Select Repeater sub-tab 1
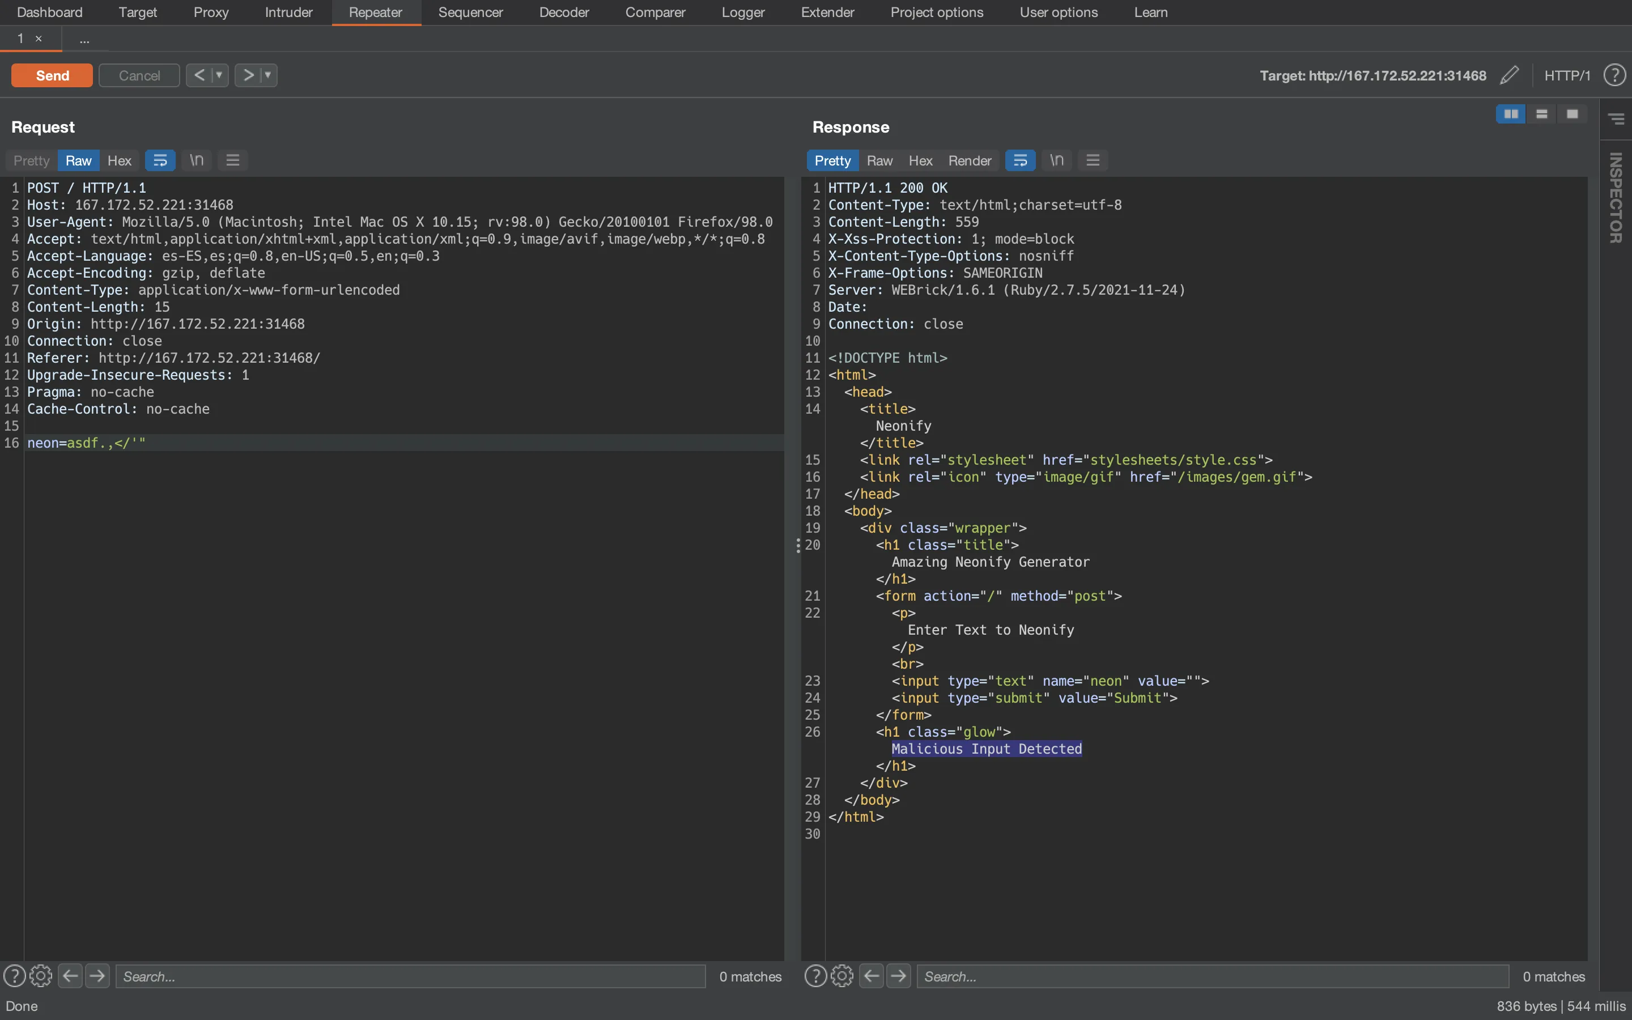The height and width of the screenshot is (1020, 1632). tap(20, 39)
